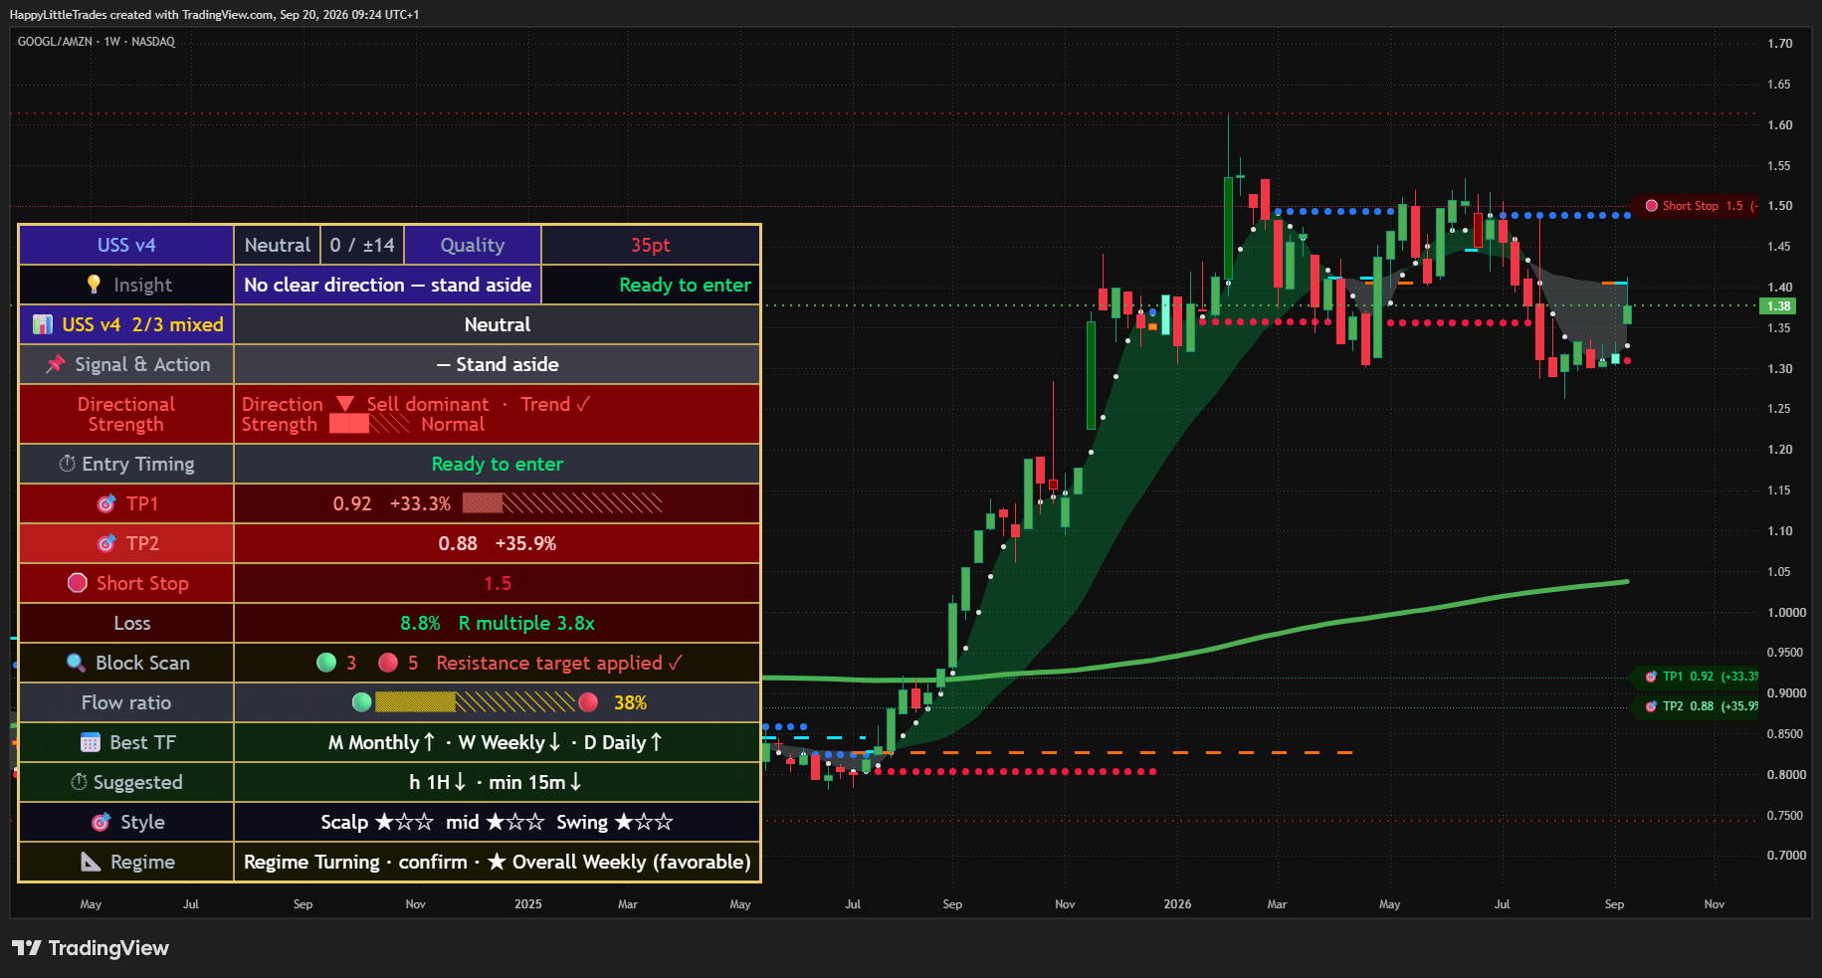
Task: Click the pushpin icon beside Signal & Action
Action: point(56,364)
